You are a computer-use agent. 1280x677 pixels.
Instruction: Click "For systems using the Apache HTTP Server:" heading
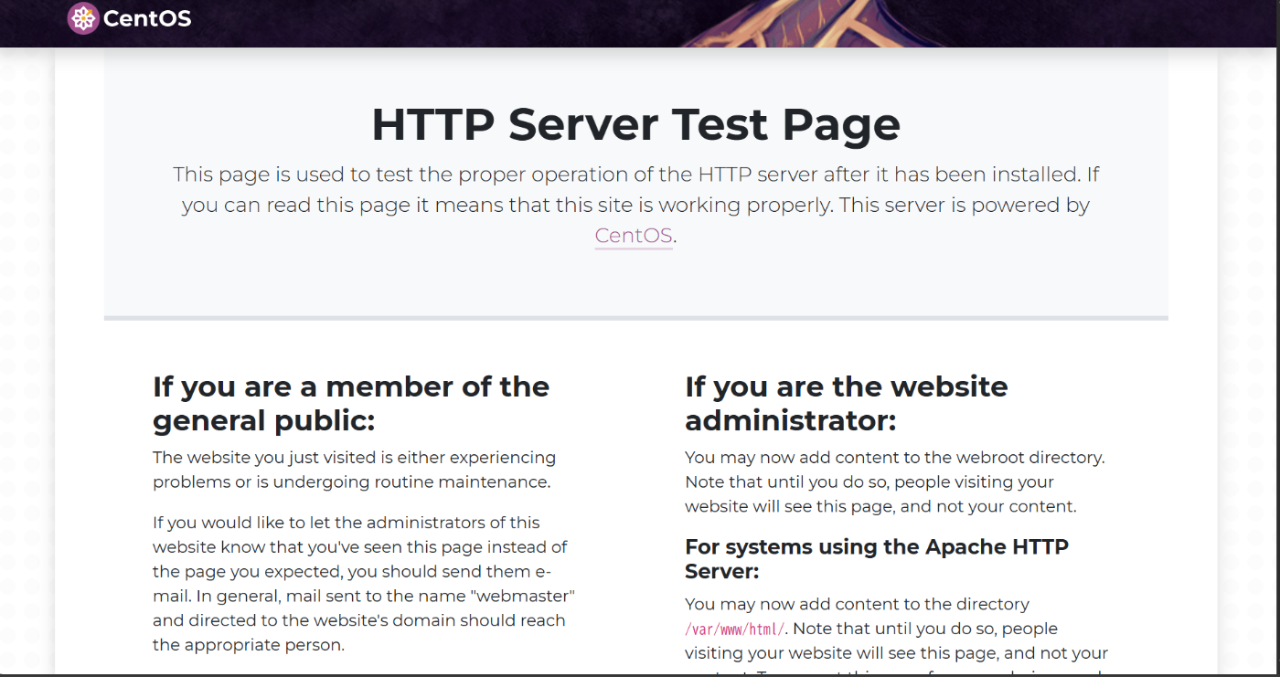[x=877, y=559]
